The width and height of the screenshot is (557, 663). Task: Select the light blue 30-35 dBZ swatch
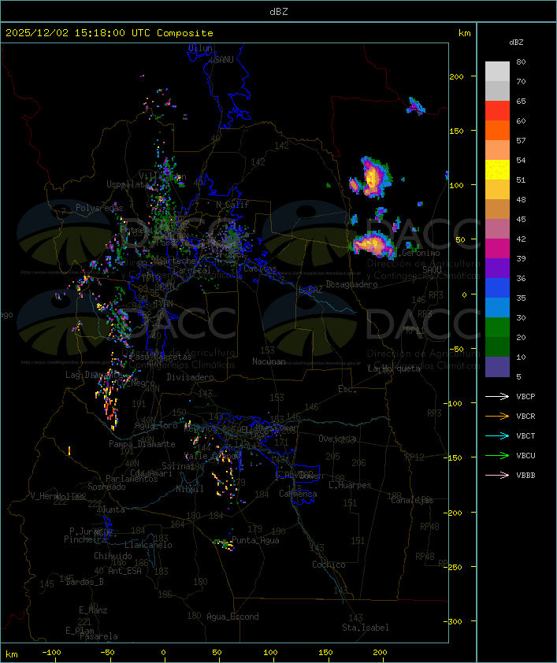click(497, 307)
